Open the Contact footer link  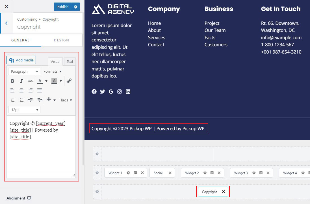tap(156, 45)
